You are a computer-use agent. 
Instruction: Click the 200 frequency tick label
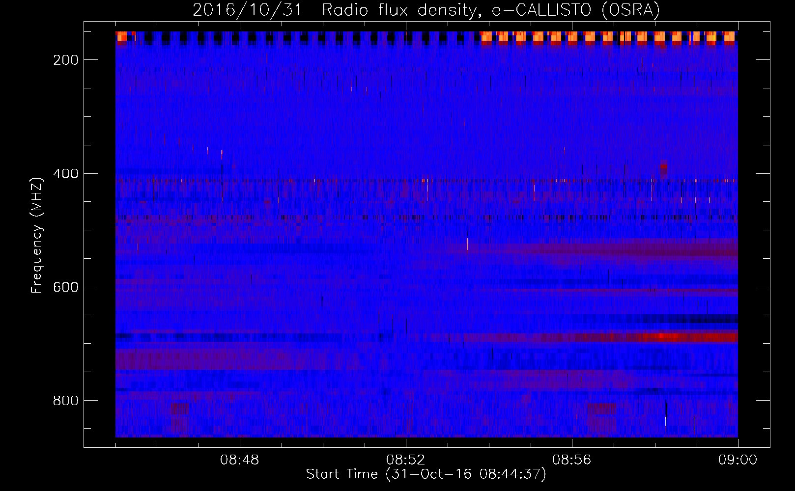66,60
